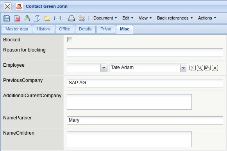Image resolution: width=227 pixels, height=151 pixels.
Task: Click the Reason for blocking input field
Action: point(145,53)
